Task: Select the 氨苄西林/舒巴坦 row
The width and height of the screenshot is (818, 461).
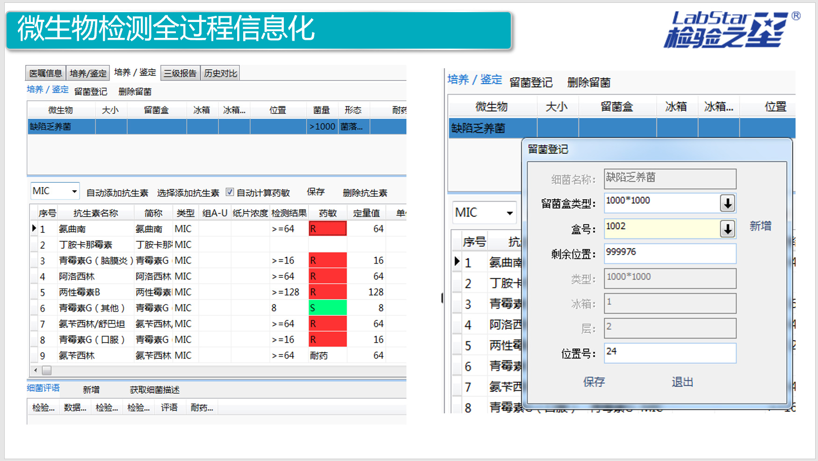Action: 218,324
